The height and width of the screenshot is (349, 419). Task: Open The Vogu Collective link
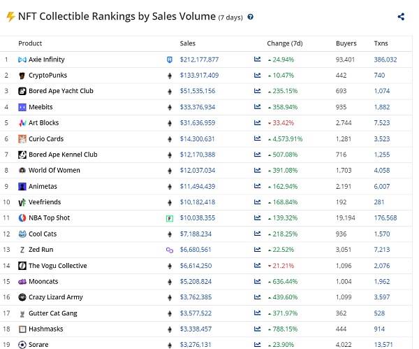(58, 266)
